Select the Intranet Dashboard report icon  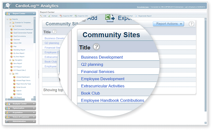[x=14, y=77]
